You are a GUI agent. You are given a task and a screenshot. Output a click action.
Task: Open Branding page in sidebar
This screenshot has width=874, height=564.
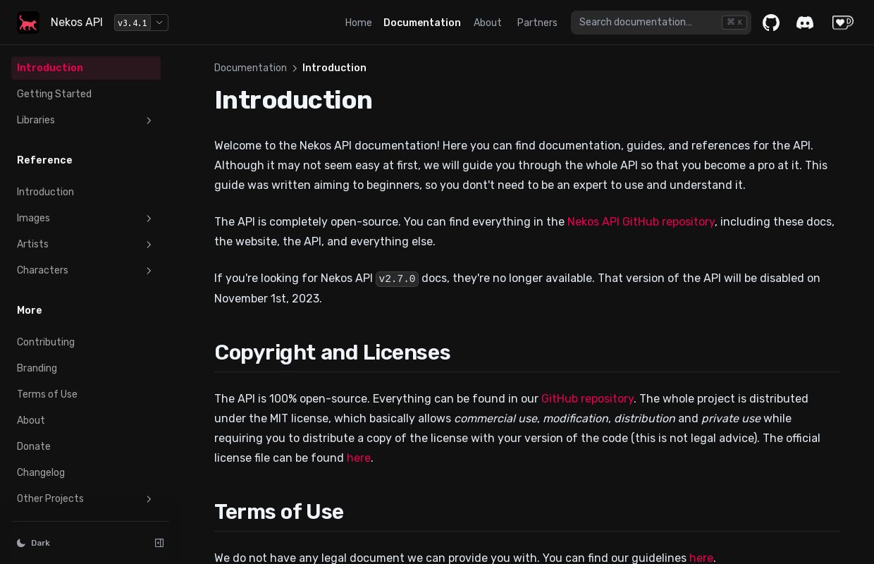86,368
